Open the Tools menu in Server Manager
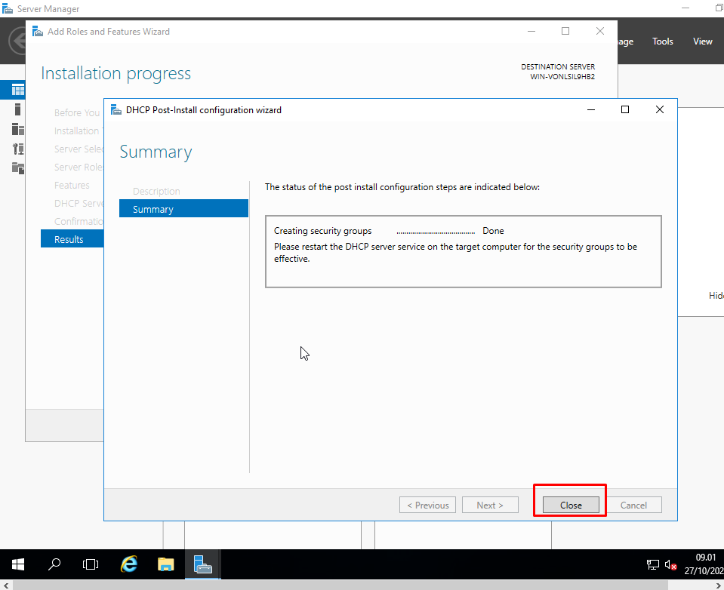Image resolution: width=724 pixels, height=590 pixels. click(663, 41)
